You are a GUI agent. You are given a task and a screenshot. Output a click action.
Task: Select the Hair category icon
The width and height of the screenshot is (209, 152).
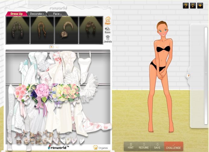[108, 21]
